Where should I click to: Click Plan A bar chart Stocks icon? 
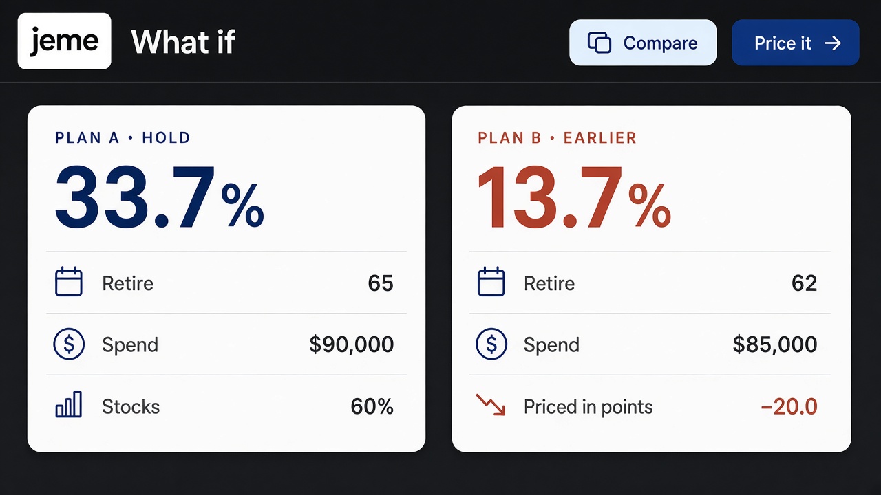pos(69,405)
